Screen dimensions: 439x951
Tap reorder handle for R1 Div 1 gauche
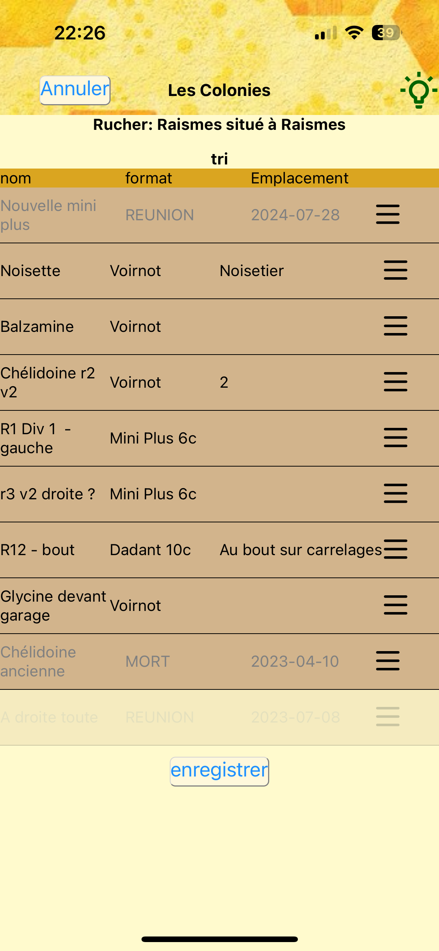(395, 438)
